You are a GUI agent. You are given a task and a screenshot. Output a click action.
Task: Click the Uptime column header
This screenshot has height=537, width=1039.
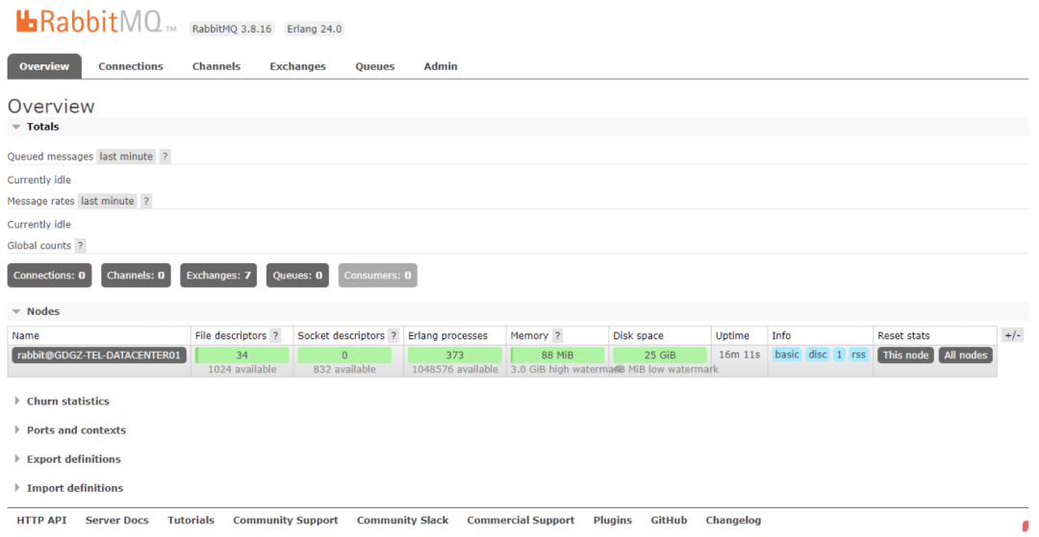coord(732,336)
